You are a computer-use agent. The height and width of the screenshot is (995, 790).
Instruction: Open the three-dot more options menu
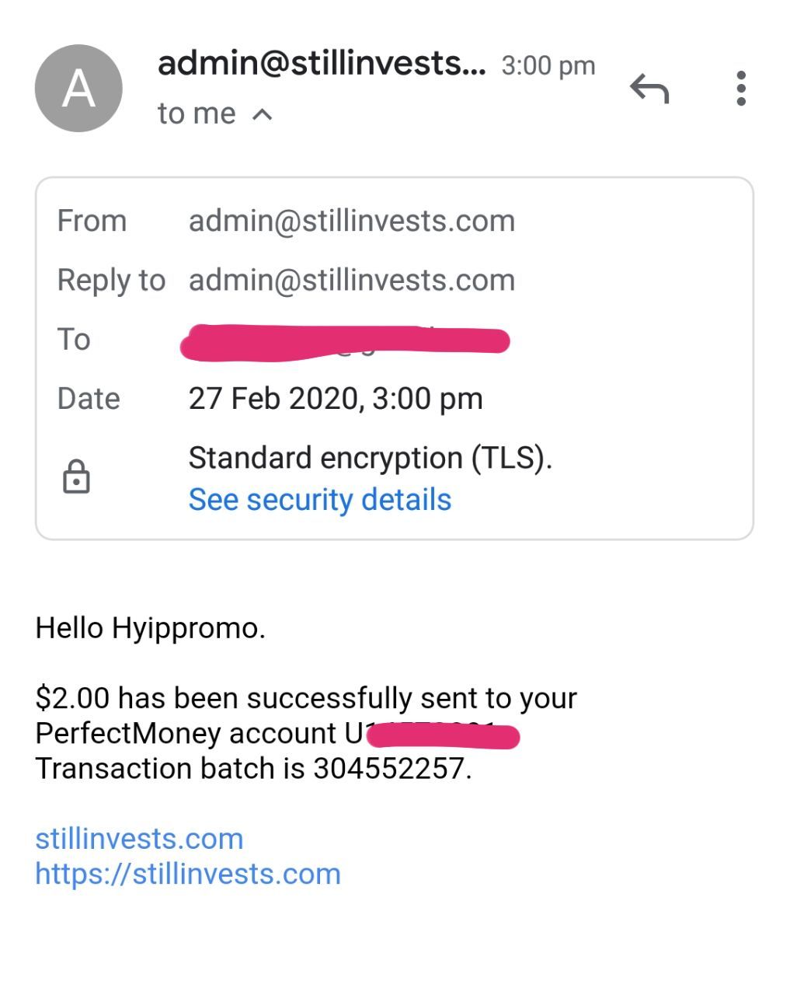[741, 89]
